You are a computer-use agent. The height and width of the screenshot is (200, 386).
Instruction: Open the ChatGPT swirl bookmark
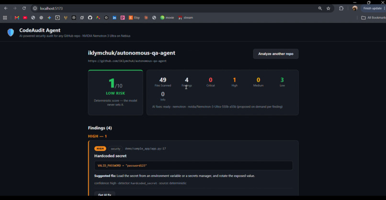click(x=41, y=18)
